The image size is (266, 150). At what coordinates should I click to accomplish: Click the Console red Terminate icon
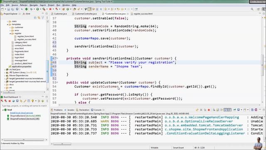point(209,110)
